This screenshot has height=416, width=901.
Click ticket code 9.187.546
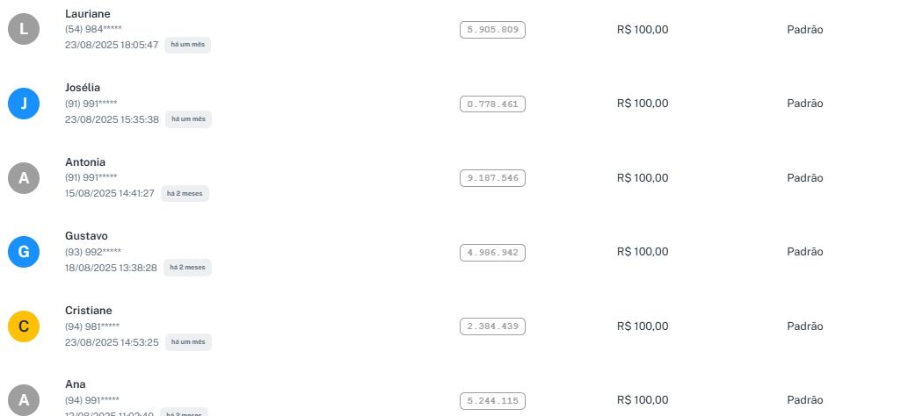click(x=492, y=178)
